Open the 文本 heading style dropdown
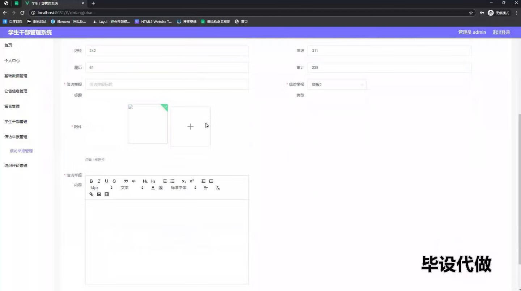This screenshot has height=291, width=521. [x=132, y=187]
